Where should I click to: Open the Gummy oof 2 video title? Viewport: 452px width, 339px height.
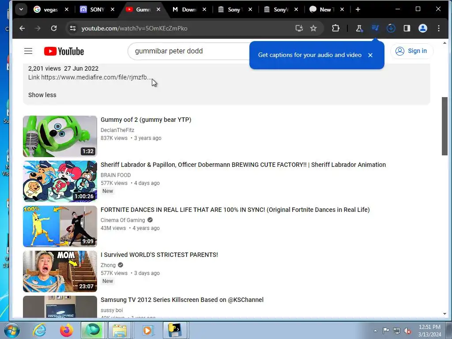[x=146, y=120]
